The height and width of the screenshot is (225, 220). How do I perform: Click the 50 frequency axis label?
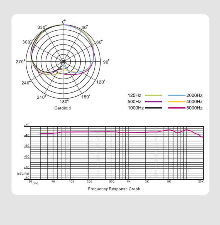[x=53, y=182]
